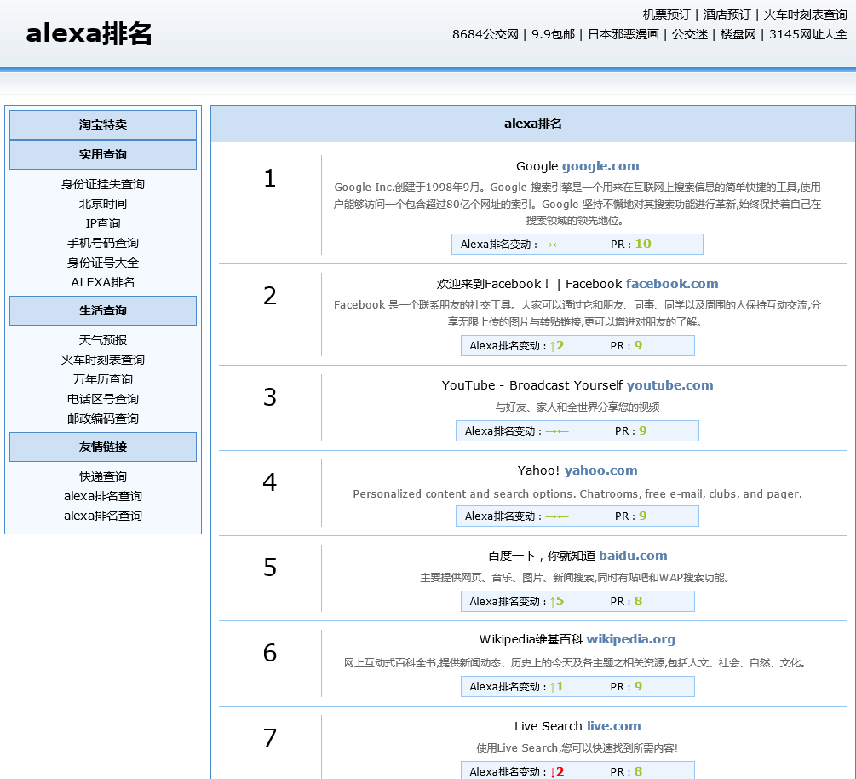Click the 与好友、家人和全世界分享您的视频 description
Viewport: 856px width, 779px height.
pyautogui.click(x=577, y=407)
